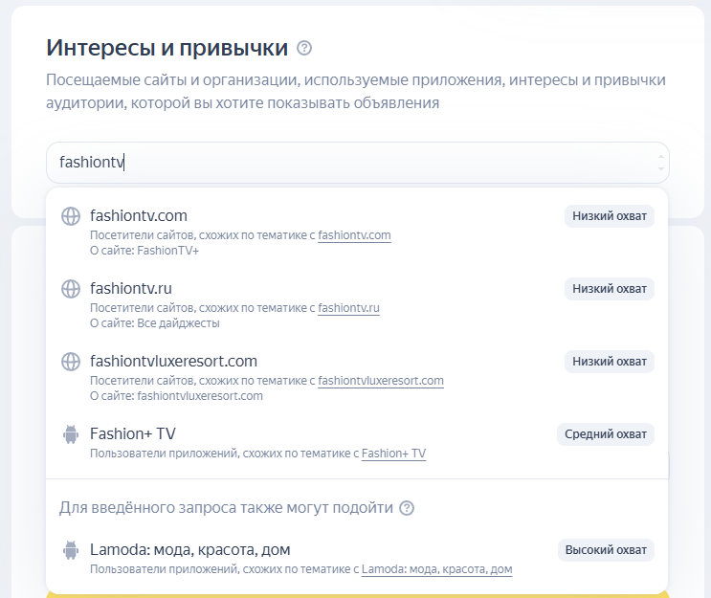This screenshot has width=711, height=598.
Task: Collapse dropdown via search field arrows
Action: click(x=660, y=163)
